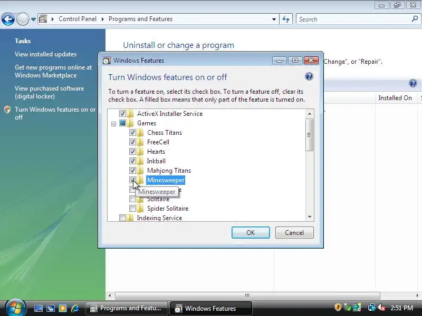Open help in Windows Features dialog
Image resolution: width=422 pixels, height=316 pixels.
(309, 76)
